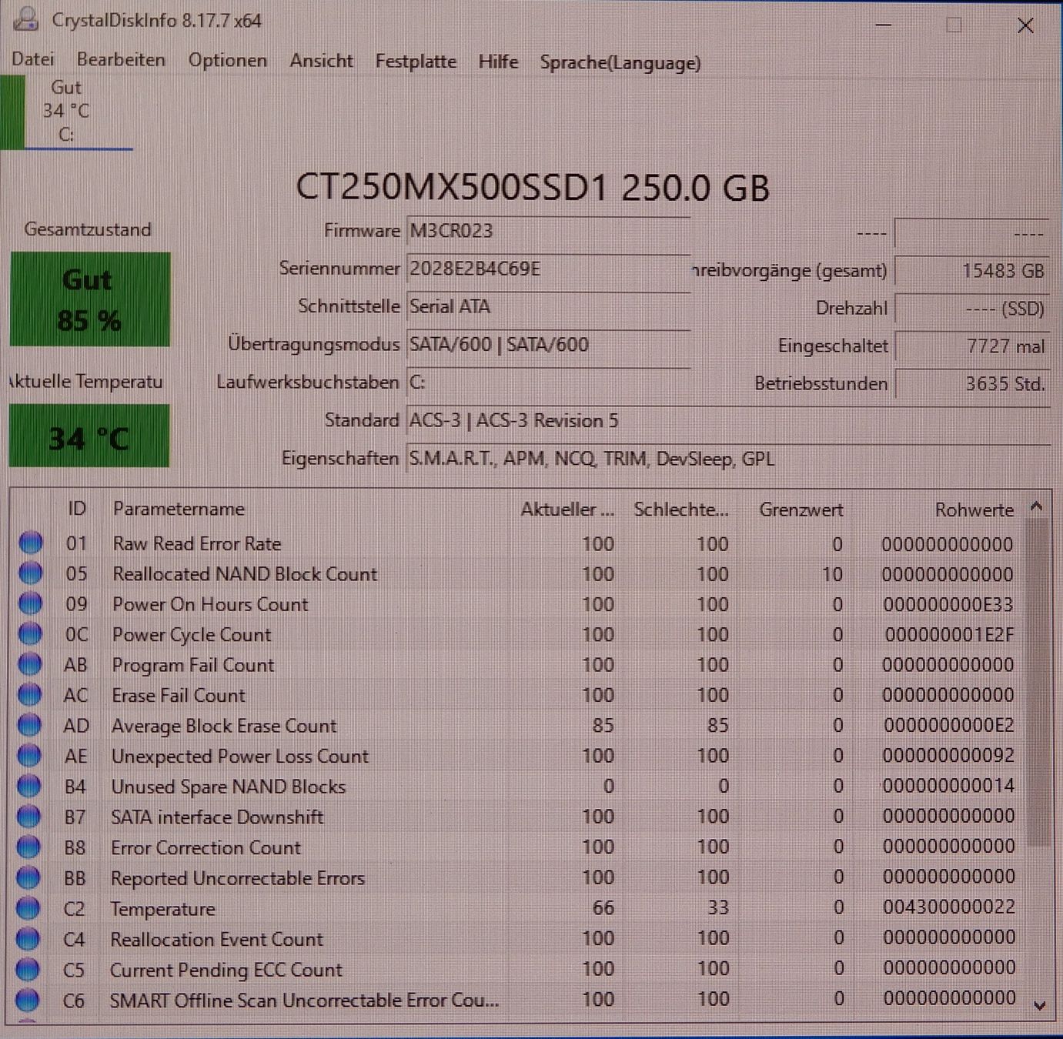The image size is (1063, 1039).
Task: Select Grenzwert value 10 in Reallocated NAND row
Action: click(832, 574)
